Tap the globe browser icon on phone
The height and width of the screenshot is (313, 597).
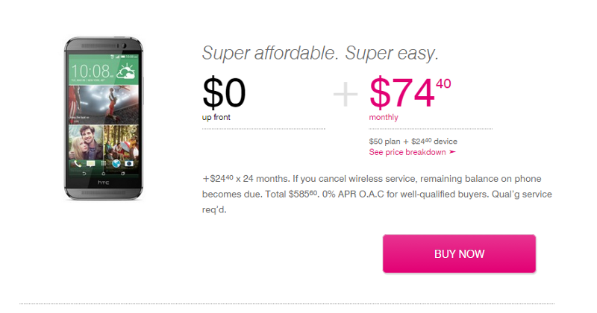point(116,164)
